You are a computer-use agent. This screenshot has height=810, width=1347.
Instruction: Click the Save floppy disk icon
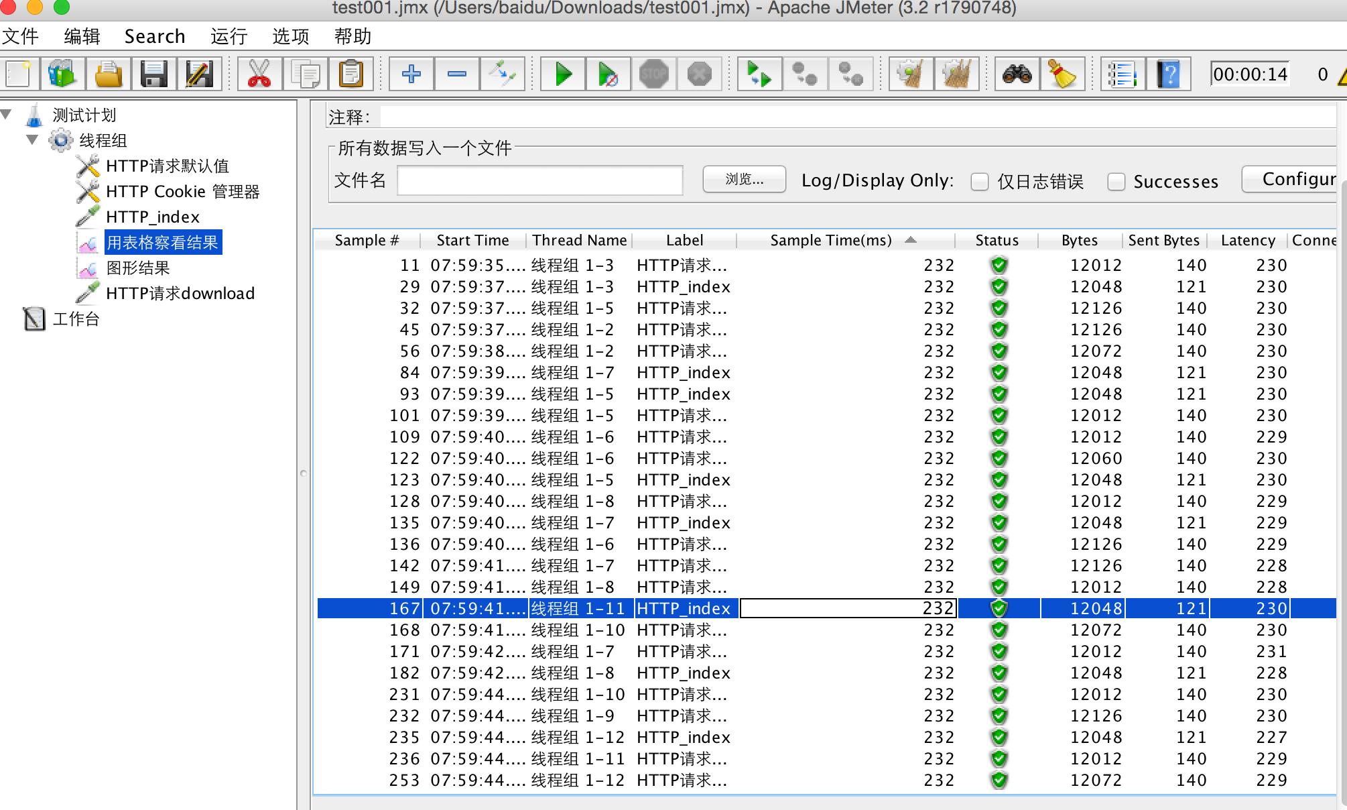coord(153,74)
